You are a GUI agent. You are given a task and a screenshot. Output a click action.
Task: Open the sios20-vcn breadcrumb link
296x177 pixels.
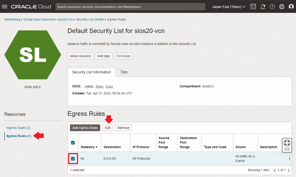pyautogui.click(x=65, y=20)
